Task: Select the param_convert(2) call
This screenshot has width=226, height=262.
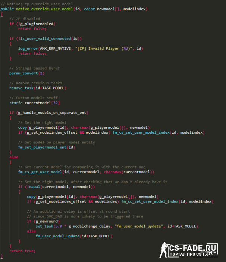Action: coord(27,73)
